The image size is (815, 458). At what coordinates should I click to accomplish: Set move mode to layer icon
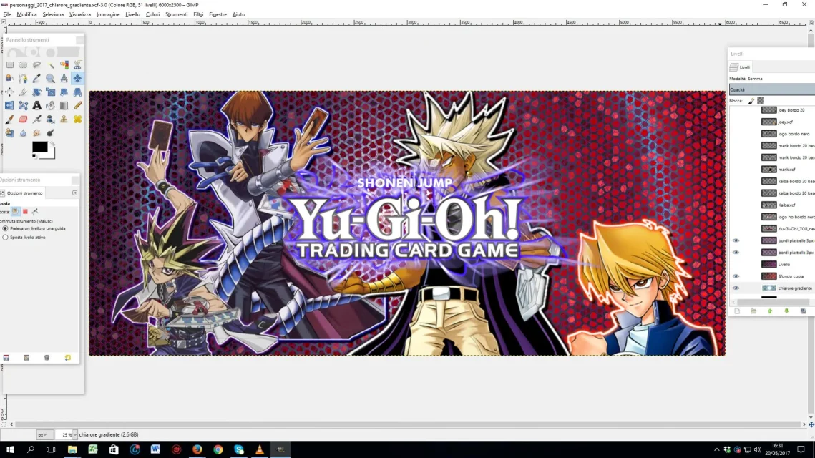pos(15,212)
